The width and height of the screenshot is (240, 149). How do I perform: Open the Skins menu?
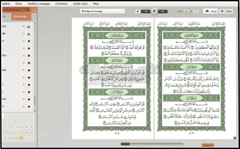[19, 4]
